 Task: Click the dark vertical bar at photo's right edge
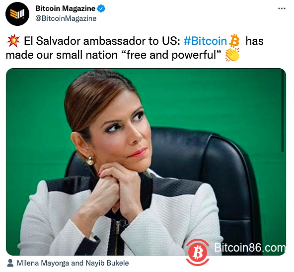(283, 112)
